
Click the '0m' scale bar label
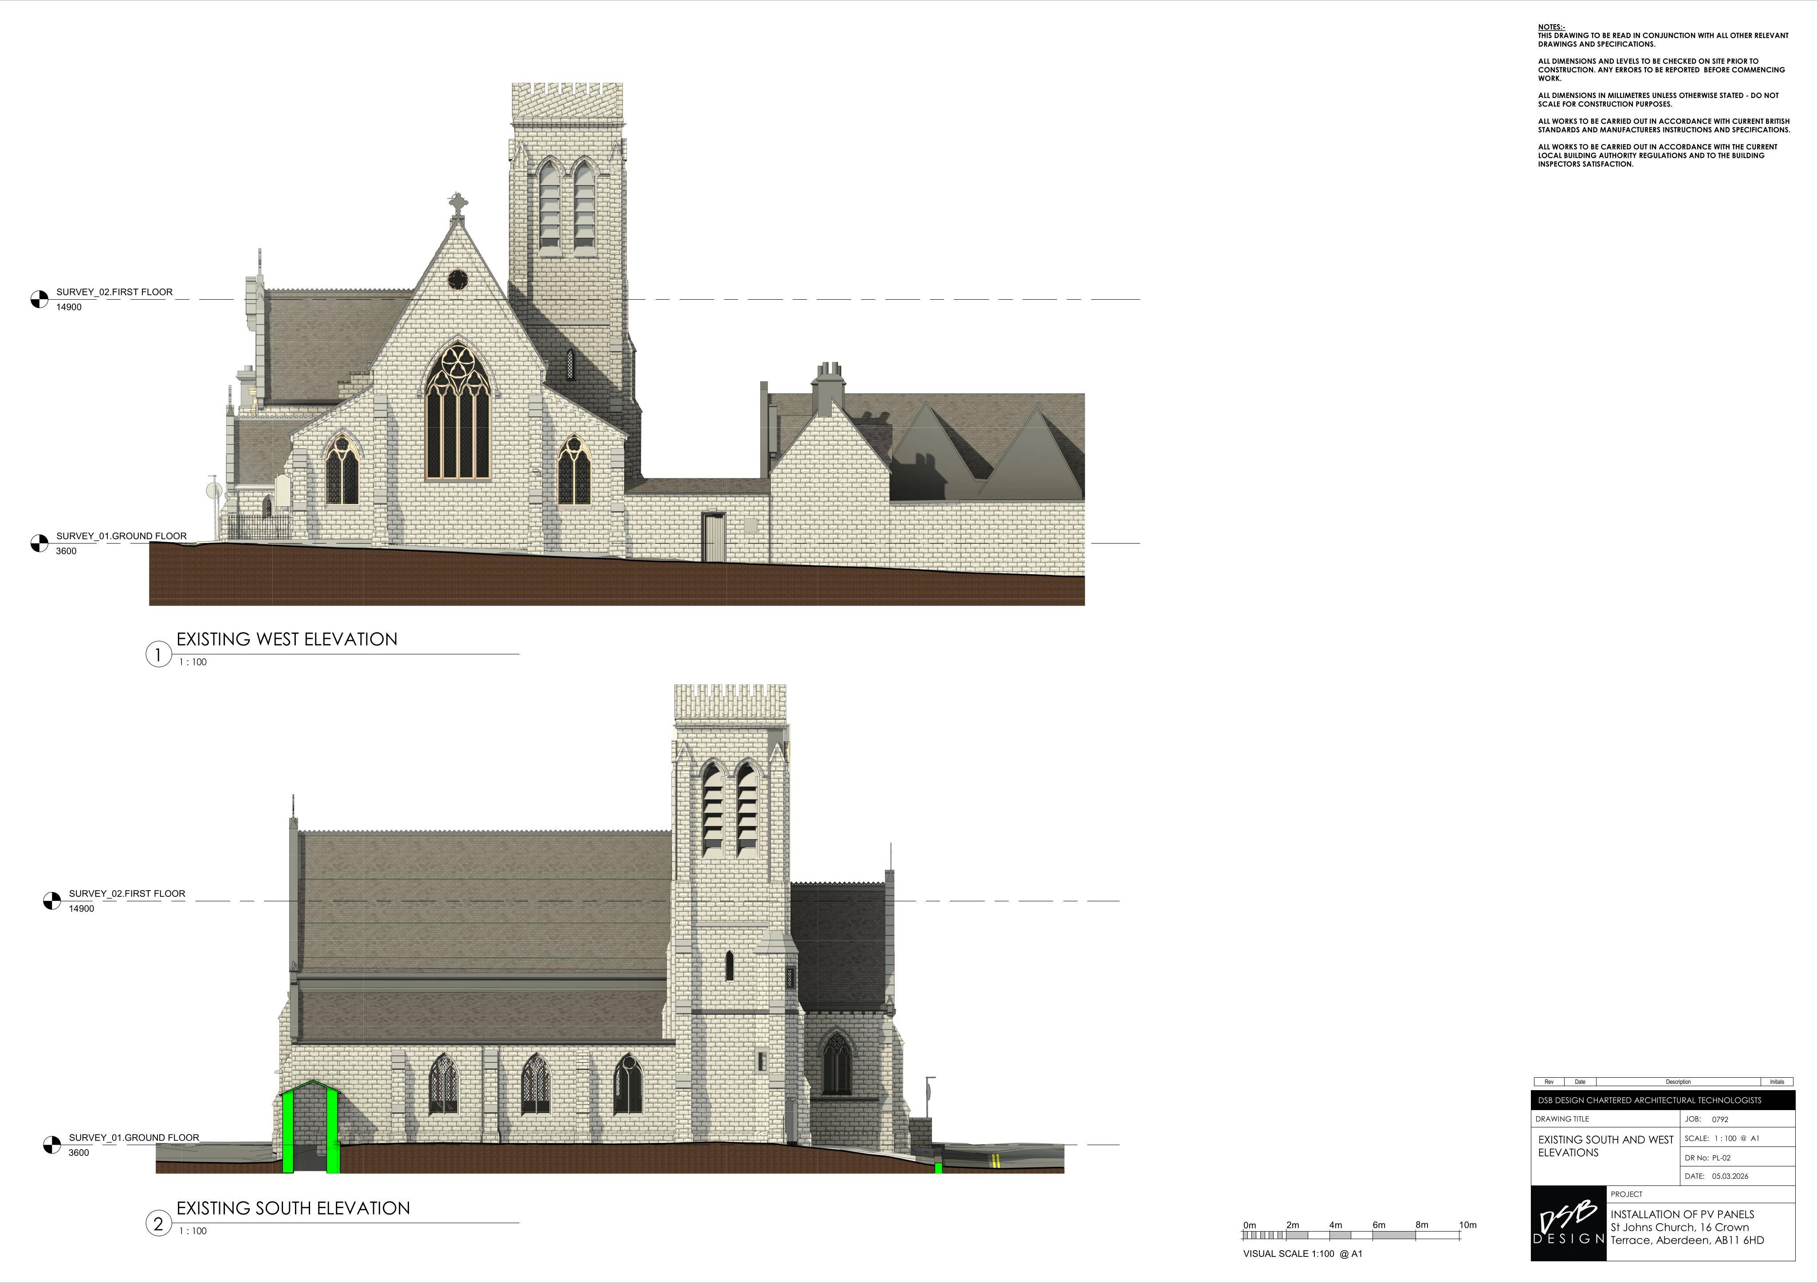click(1250, 1224)
